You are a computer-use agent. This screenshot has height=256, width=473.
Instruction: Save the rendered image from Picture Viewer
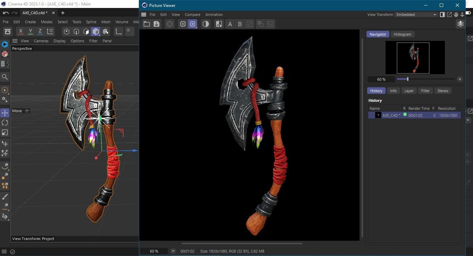pos(156,24)
